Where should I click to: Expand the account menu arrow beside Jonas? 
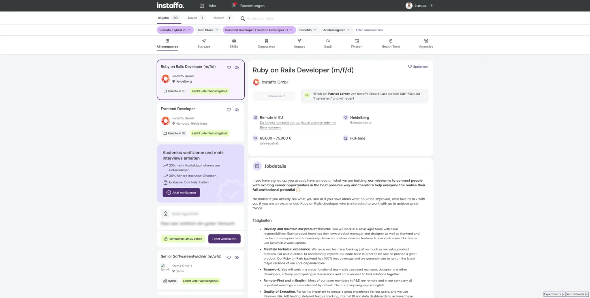(x=432, y=6)
